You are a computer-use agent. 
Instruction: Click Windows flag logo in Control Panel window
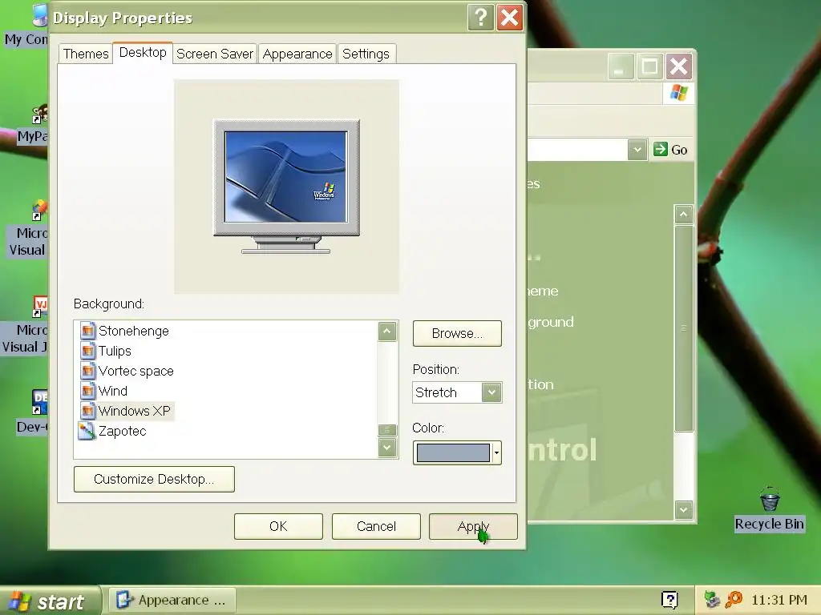678,94
